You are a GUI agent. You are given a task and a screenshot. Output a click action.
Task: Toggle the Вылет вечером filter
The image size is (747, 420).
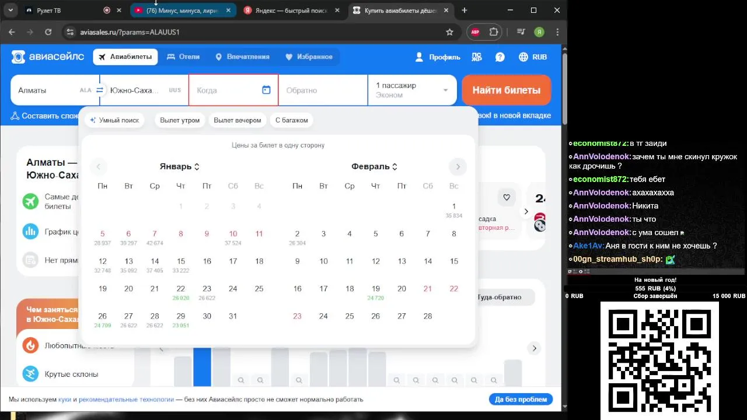coord(238,120)
